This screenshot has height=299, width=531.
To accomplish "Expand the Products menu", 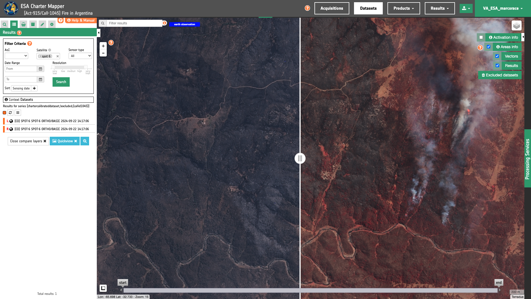I will pos(404,8).
